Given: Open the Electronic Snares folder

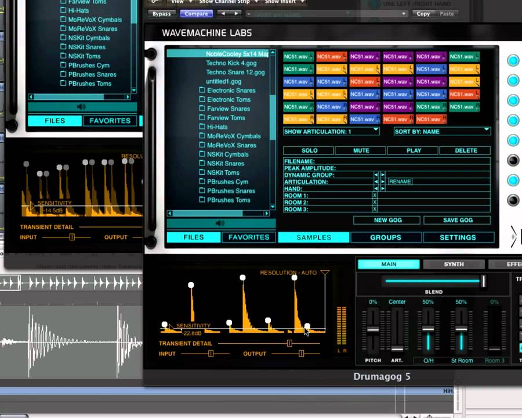Looking at the screenshot, I should [231, 91].
